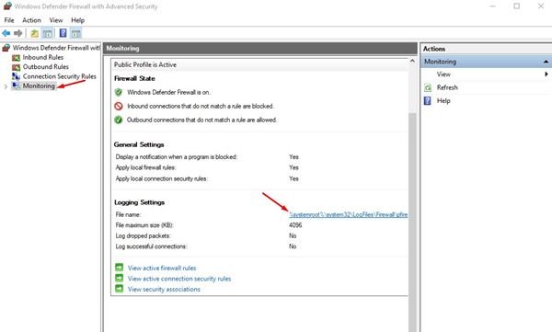Click the green check icon for outbound connections

click(119, 120)
